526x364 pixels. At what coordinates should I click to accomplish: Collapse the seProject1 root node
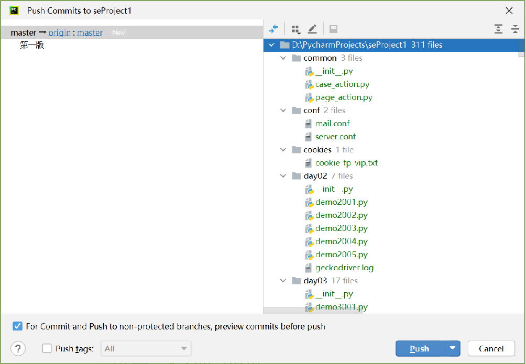272,45
